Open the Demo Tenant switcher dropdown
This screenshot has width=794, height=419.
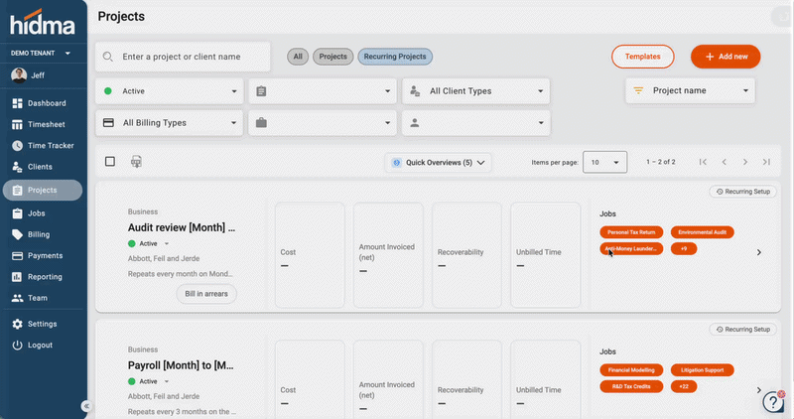coord(41,54)
